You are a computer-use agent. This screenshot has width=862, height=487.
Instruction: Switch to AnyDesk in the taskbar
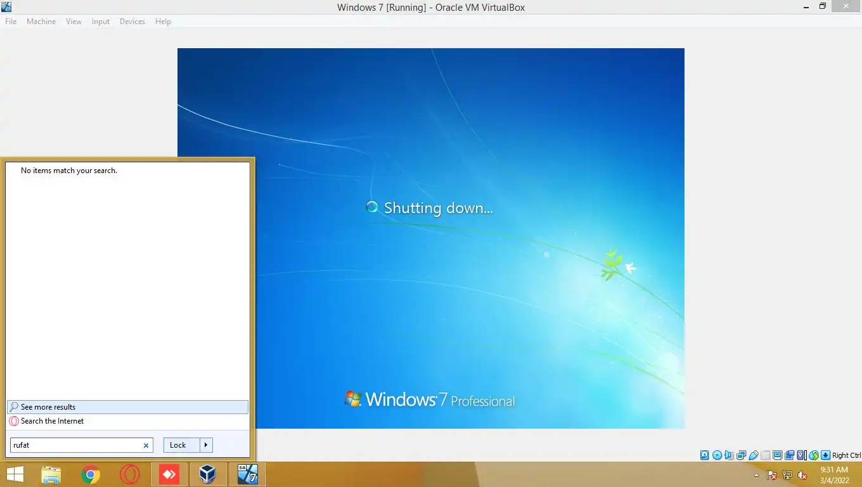(169, 474)
